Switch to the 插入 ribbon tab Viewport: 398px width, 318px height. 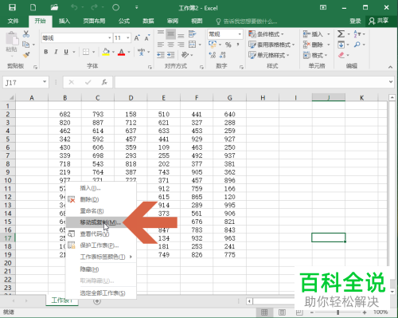(64, 21)
